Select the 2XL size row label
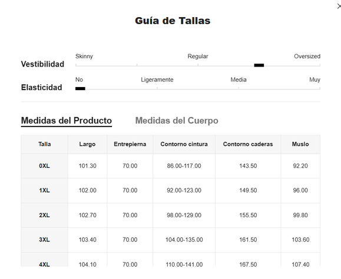 point(44,215)
